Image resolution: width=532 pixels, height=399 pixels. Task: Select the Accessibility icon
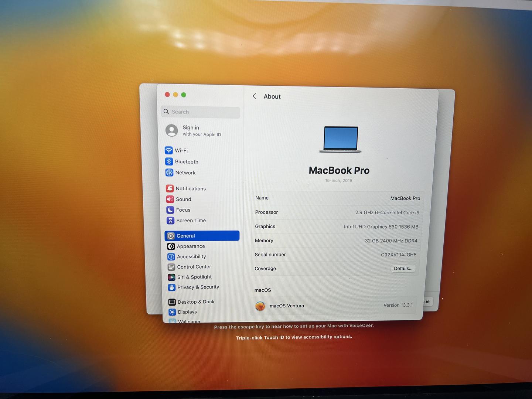click(x=171, y=257)
